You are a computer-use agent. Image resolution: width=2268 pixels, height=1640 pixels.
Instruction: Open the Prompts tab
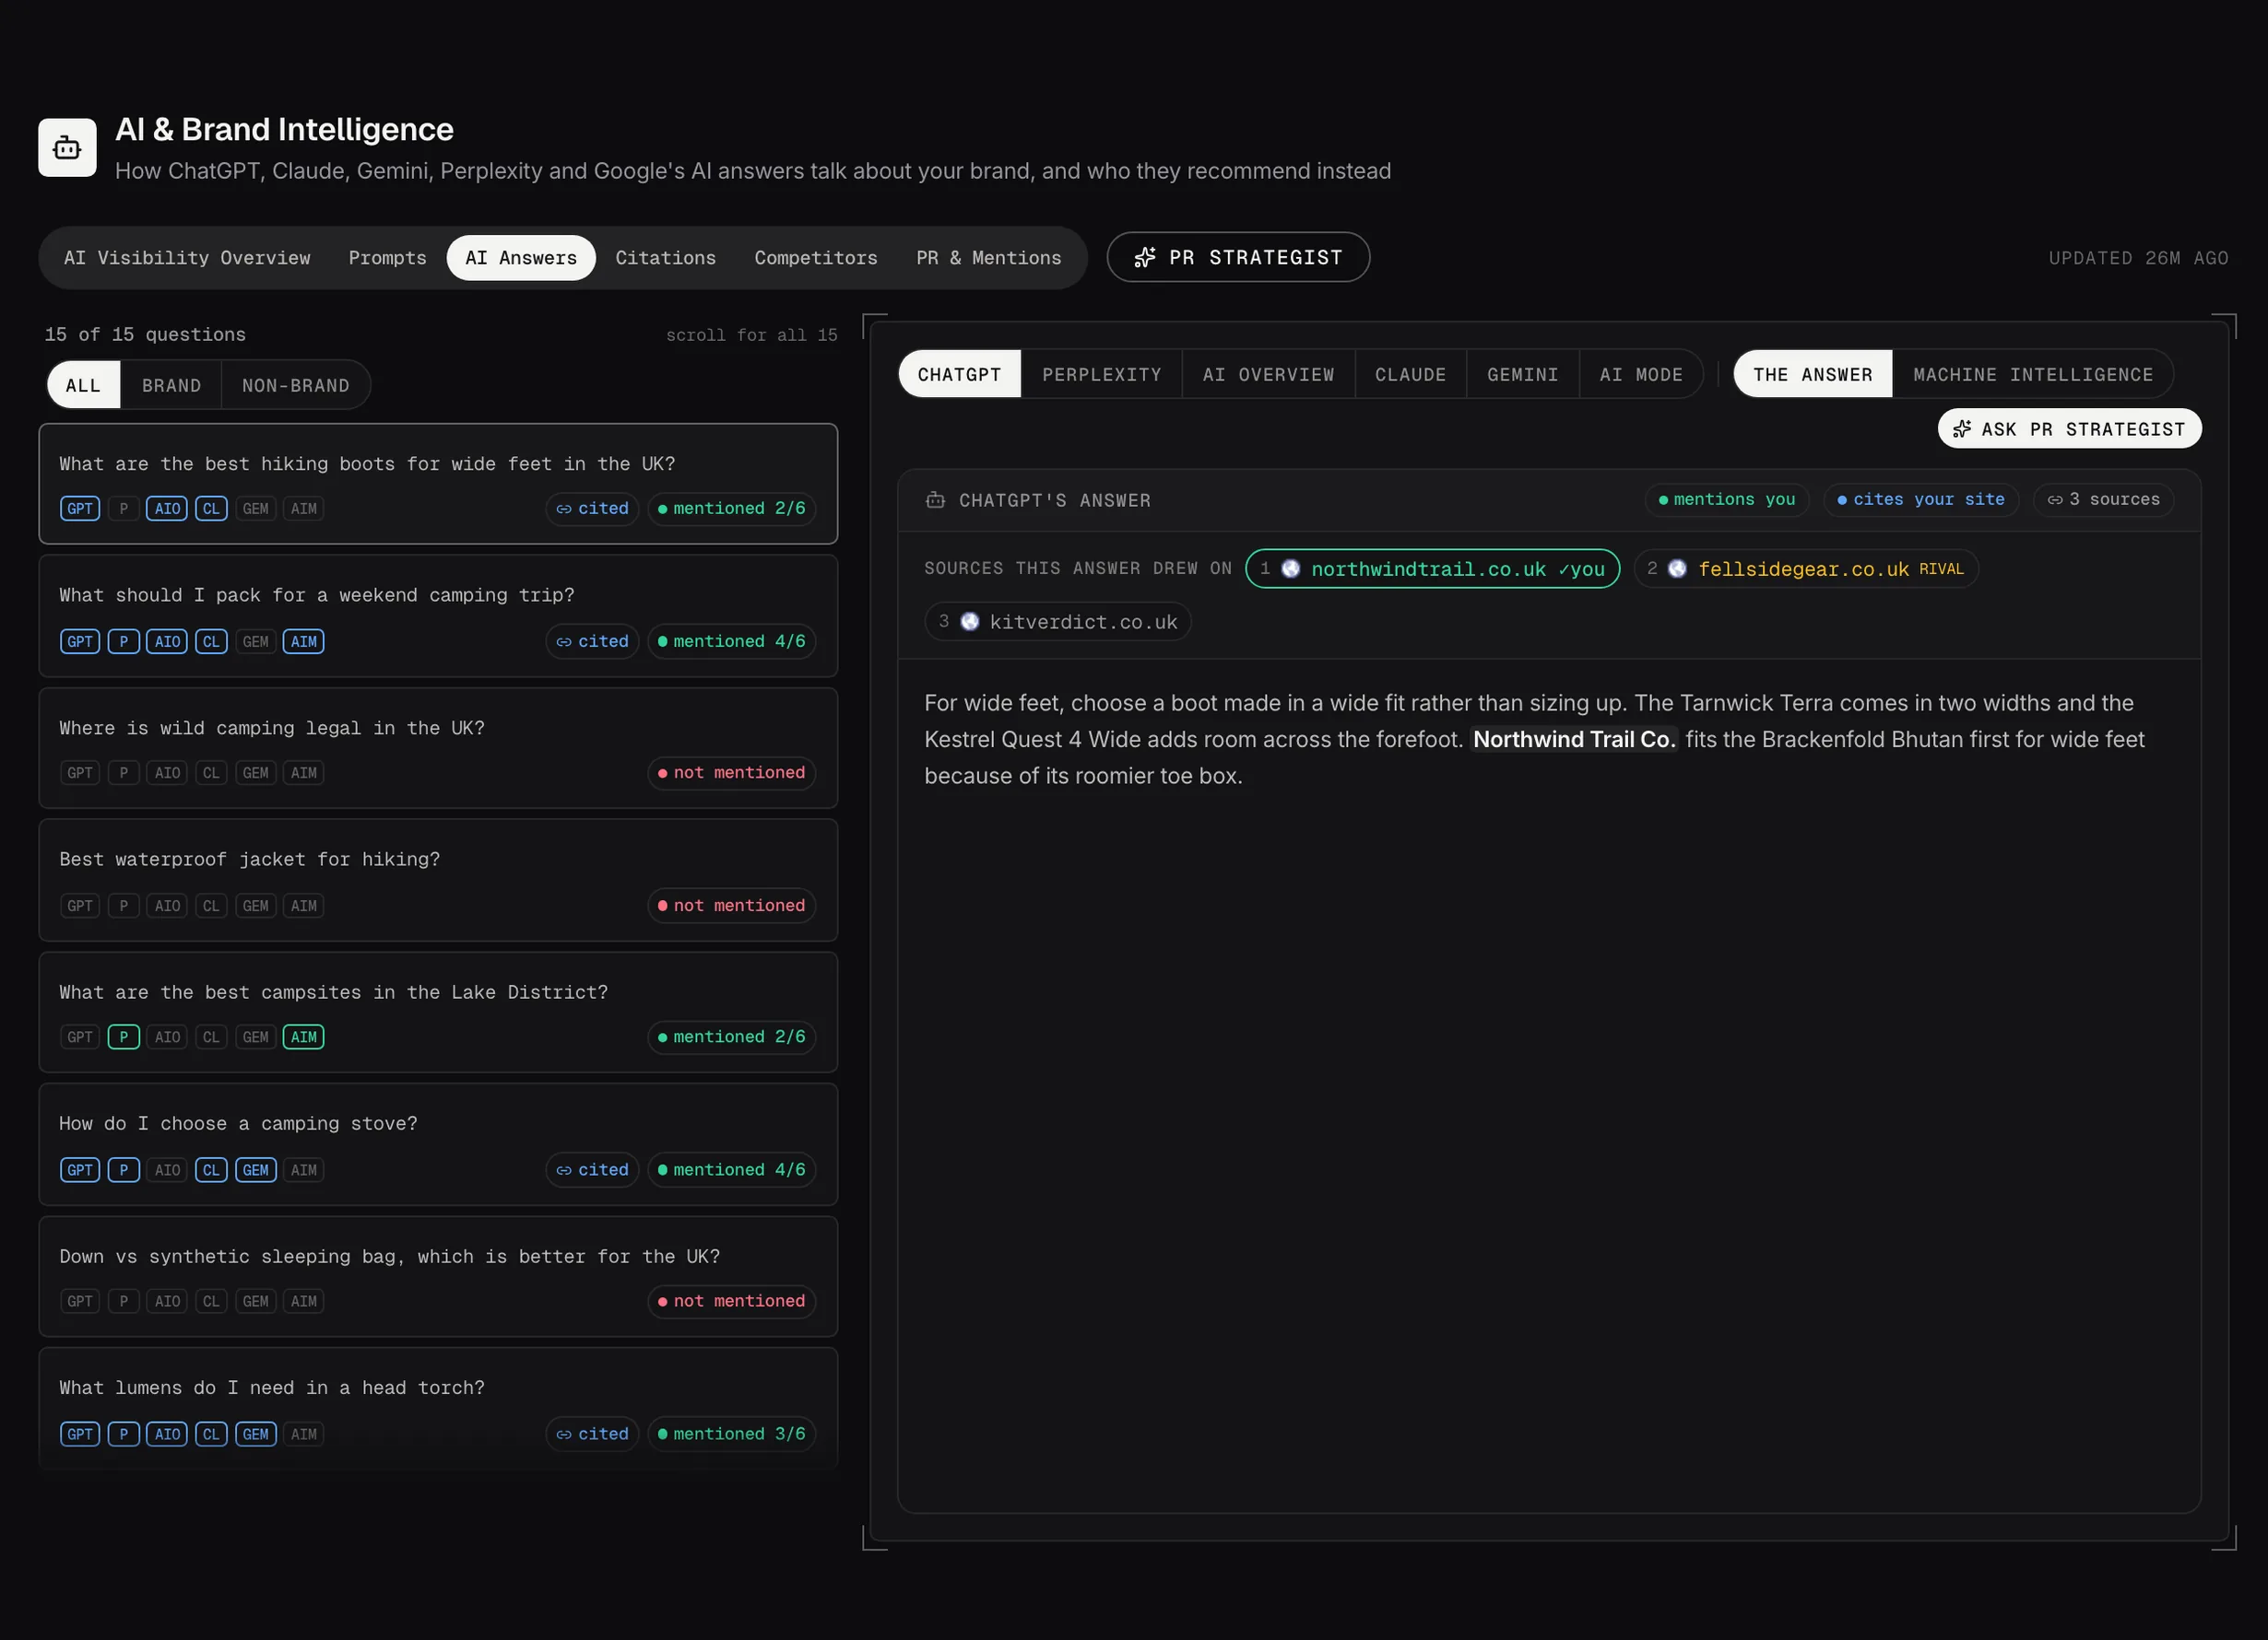[388, 258]
